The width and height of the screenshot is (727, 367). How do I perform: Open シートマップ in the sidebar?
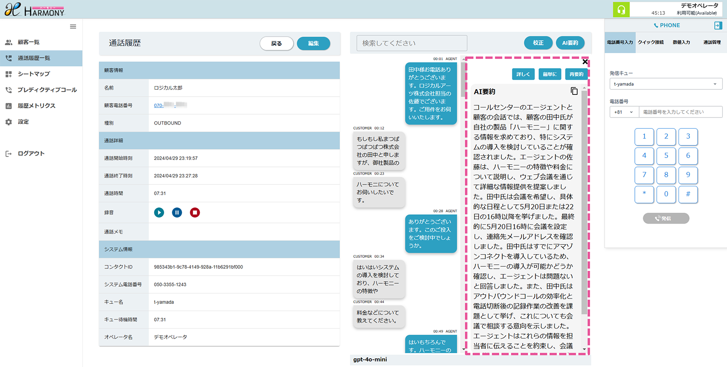(34, 74)
